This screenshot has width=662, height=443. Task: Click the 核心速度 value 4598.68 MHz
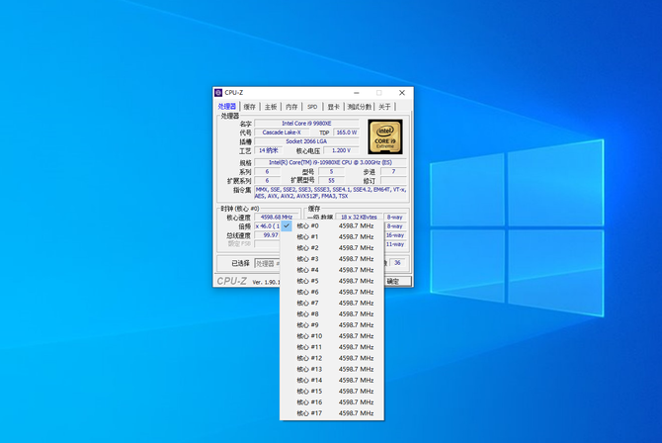277,217
